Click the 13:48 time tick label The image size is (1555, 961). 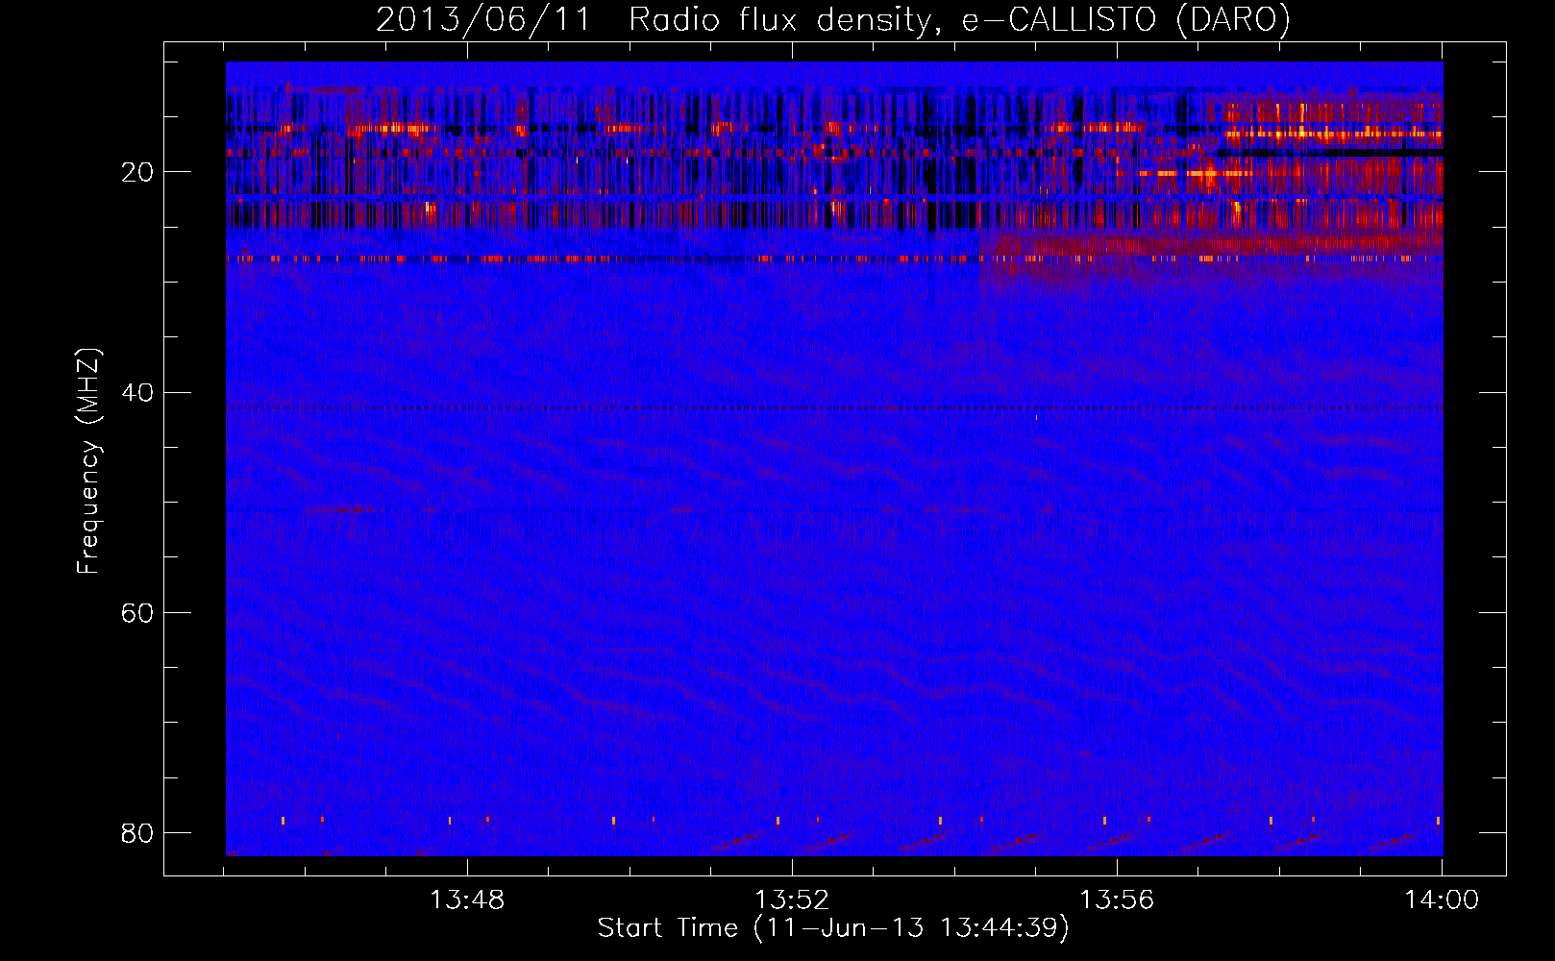tap(467, 900)
